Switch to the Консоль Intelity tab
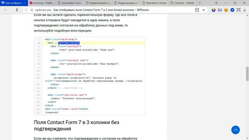 (x=42, y=3)
